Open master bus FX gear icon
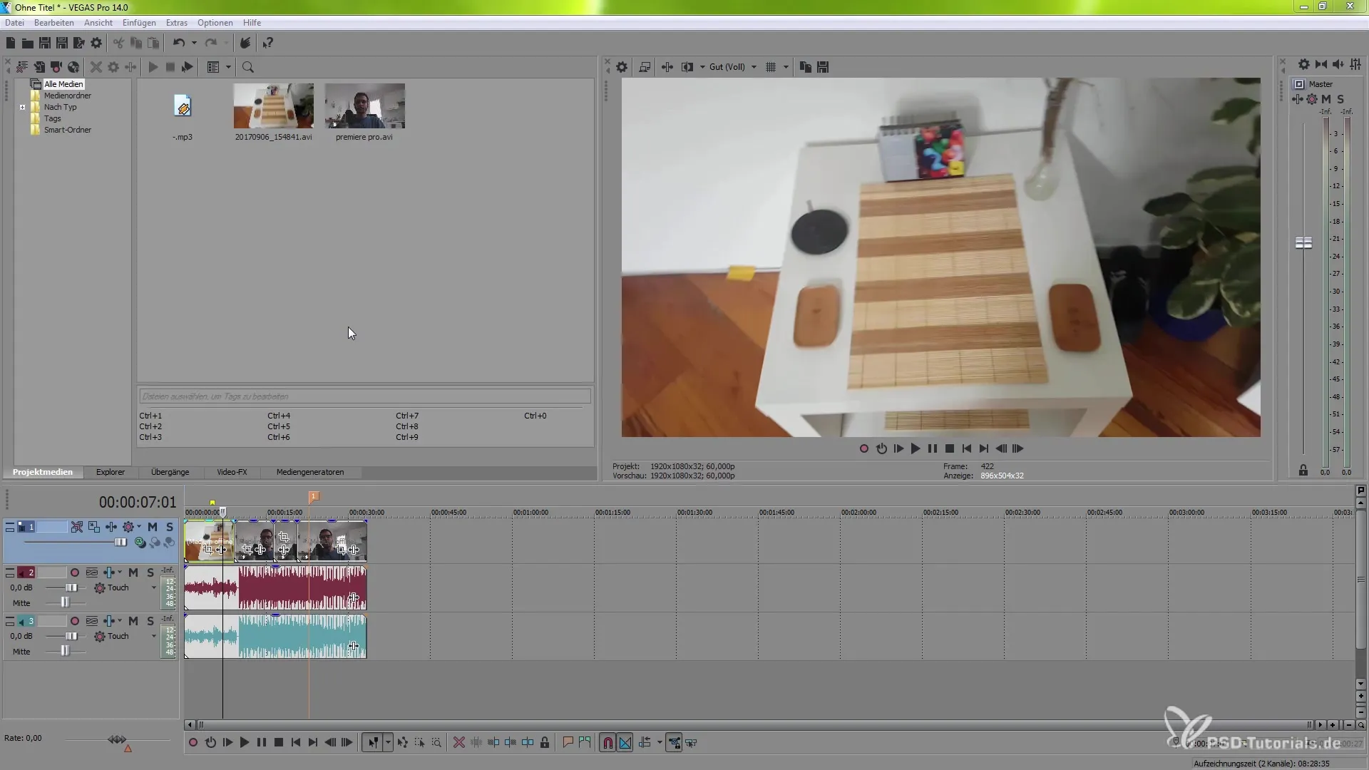The height and width of the screenshot is (770, 1369). coord(1312,99)
